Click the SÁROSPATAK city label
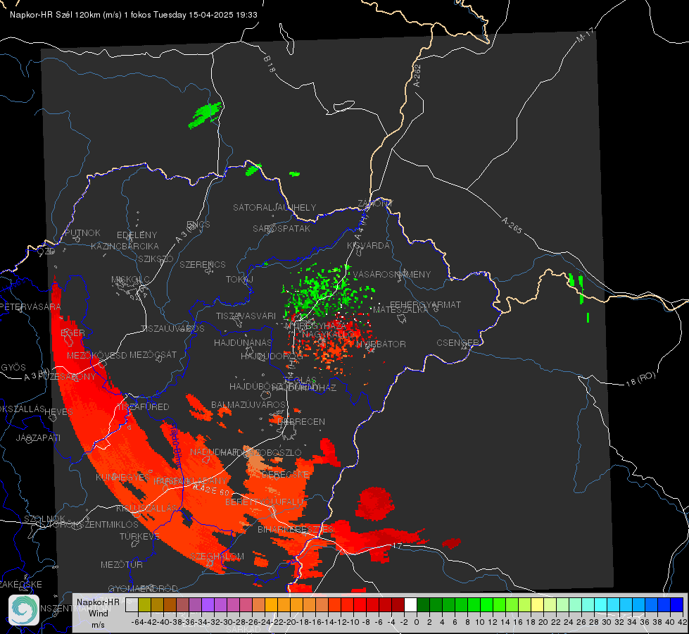 [x=282, y=228]
